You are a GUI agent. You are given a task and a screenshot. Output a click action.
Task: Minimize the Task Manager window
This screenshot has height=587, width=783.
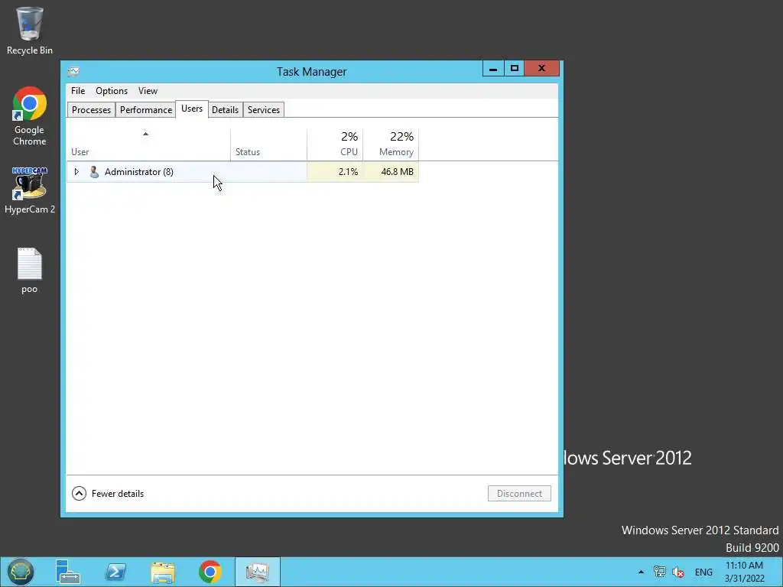(493, 68)
